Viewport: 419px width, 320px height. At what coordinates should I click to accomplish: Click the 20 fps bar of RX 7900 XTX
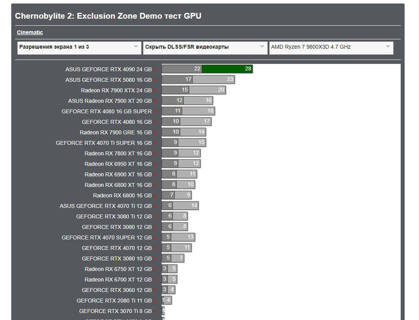(207, 90)
